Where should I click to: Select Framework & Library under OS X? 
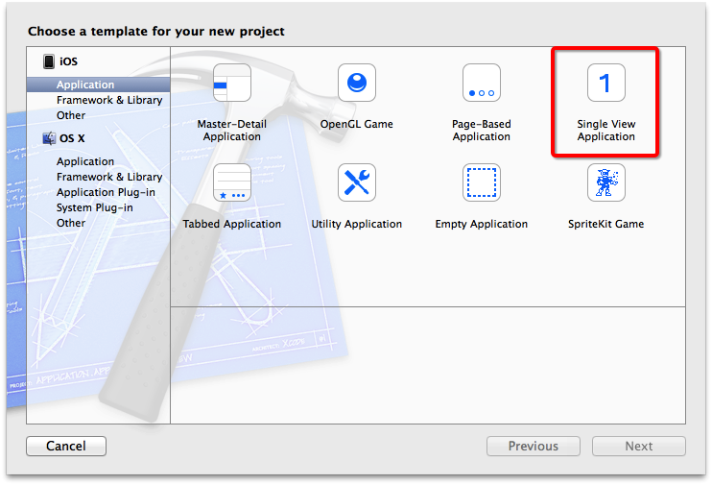(109, 177)
